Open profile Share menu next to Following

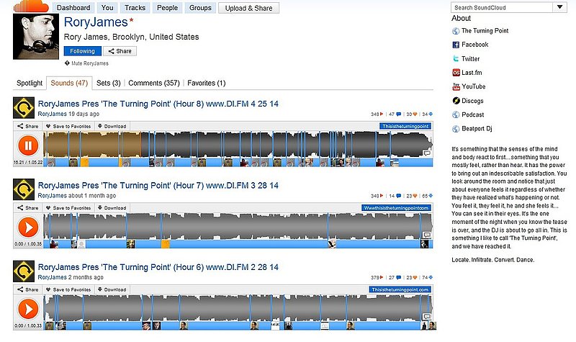120,51
